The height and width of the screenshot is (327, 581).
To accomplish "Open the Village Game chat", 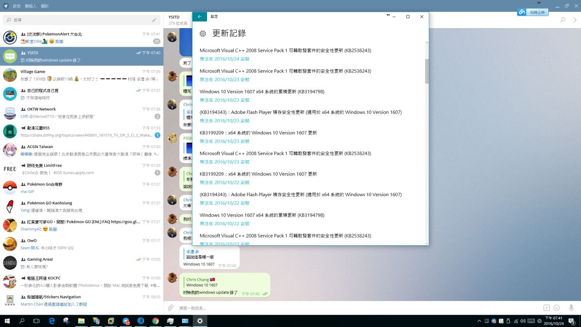I will (82, 75).
